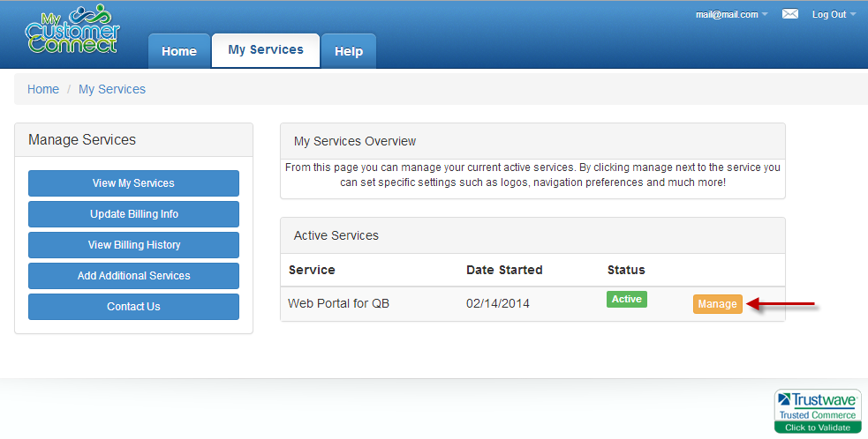Expand the mail@mail.com account dropdown
This screenshot has height=439, width=868.
[x=731, y=14]
